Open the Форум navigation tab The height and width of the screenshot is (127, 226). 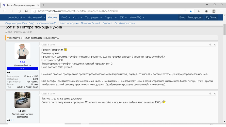[x=52, y=18]
